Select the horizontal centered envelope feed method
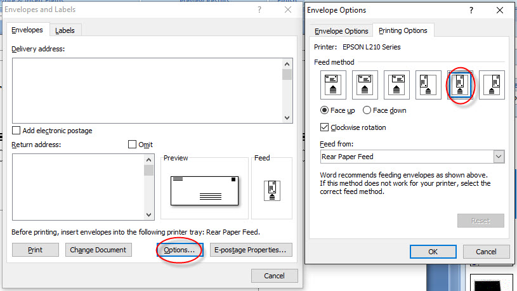Viewport: 517px width, 291px height. (x=365, y=85)
